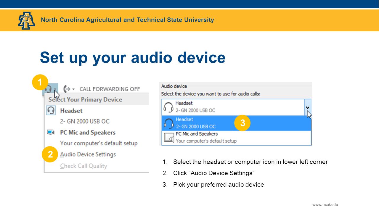Open the www.ncat.edu link

pyautogui.click(x=325, y=204)
